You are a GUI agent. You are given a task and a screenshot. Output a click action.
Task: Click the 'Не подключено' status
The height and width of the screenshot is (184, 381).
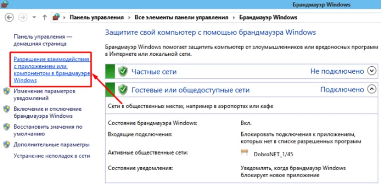(337, 71)
